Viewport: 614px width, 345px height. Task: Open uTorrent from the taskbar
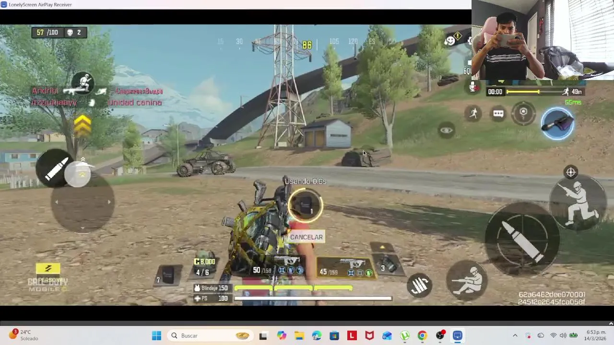tap(405, 335)
